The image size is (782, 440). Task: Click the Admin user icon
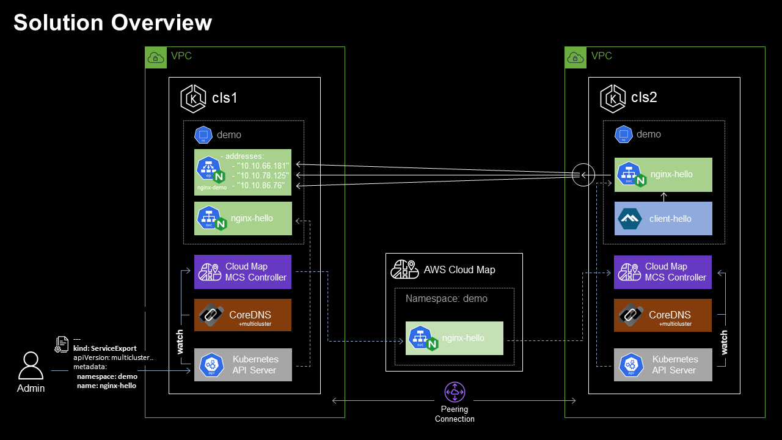pos(31,365)
